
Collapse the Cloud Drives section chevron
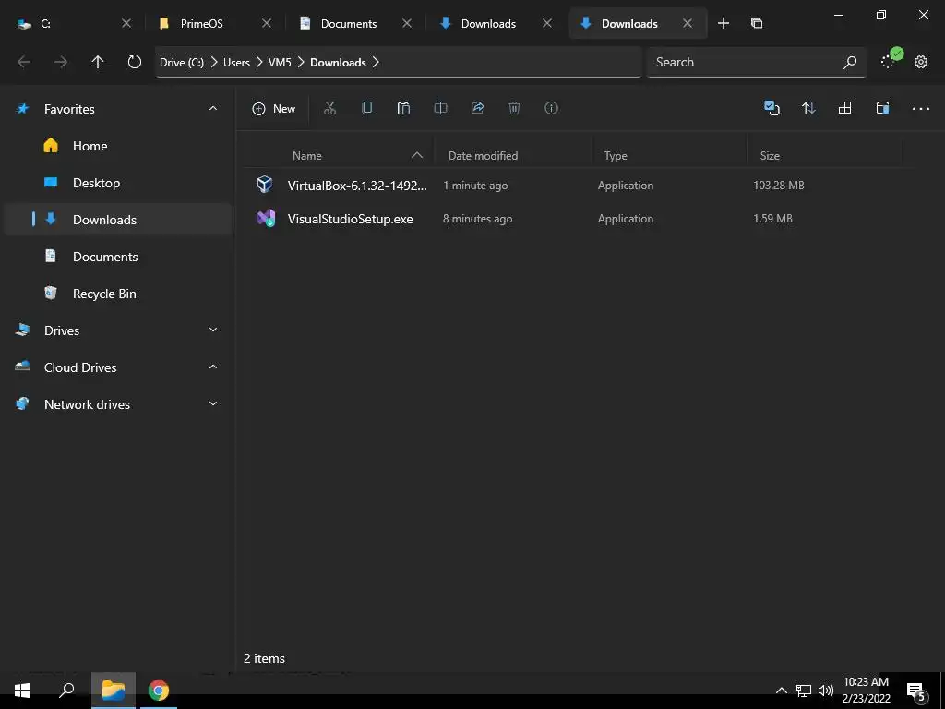point(213,367)
